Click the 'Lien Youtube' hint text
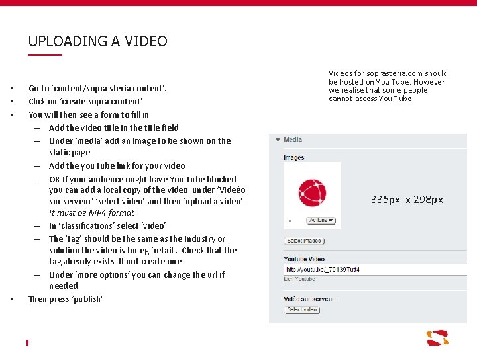The width and height of the screenshot is (477, 357). 299,279
